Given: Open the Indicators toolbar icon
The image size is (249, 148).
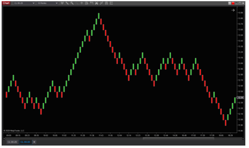Looking at the screenshot, I should coord(102,3).
